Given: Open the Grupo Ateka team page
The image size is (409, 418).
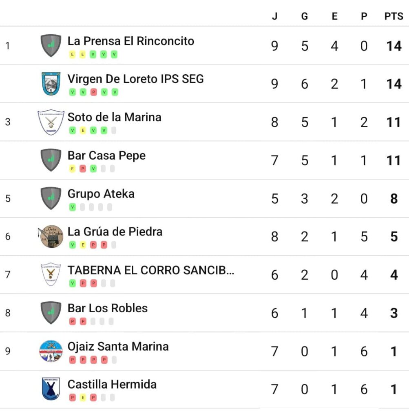Looking at the screenshot, I should [x=101, y=194].
